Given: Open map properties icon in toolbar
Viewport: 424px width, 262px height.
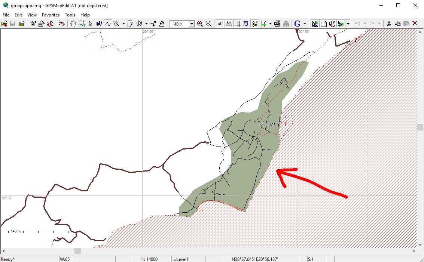Looking at the screenshot, I should click(33, 24).
